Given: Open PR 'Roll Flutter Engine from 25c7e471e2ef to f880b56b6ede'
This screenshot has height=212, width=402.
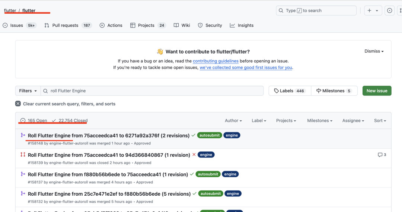Looking at the screenshot, I should pos(109,194).
